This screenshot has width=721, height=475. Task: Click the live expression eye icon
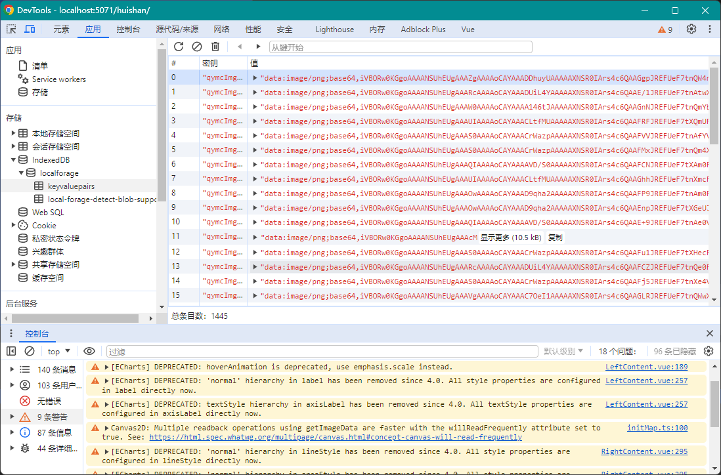89,352
